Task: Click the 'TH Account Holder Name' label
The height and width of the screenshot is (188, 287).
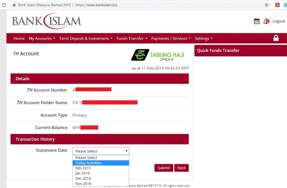Action: tap(42, 103)
